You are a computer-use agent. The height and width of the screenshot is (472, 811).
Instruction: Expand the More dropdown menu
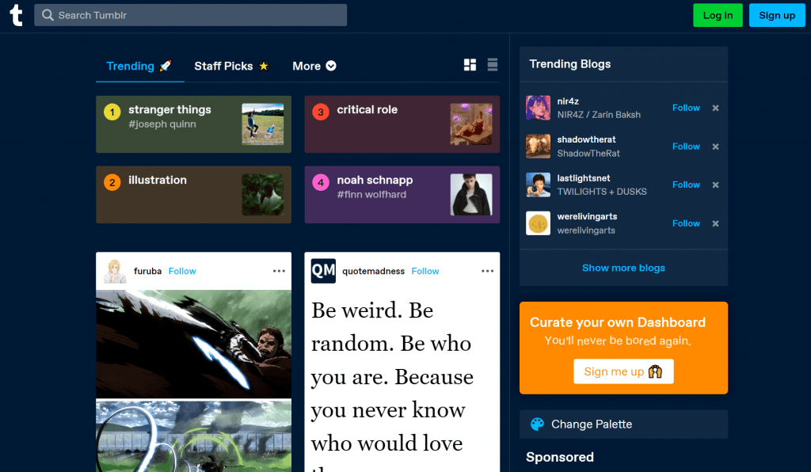(x=314, y=66)
